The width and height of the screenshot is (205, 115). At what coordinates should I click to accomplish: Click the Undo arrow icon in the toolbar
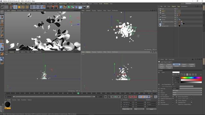3,7
